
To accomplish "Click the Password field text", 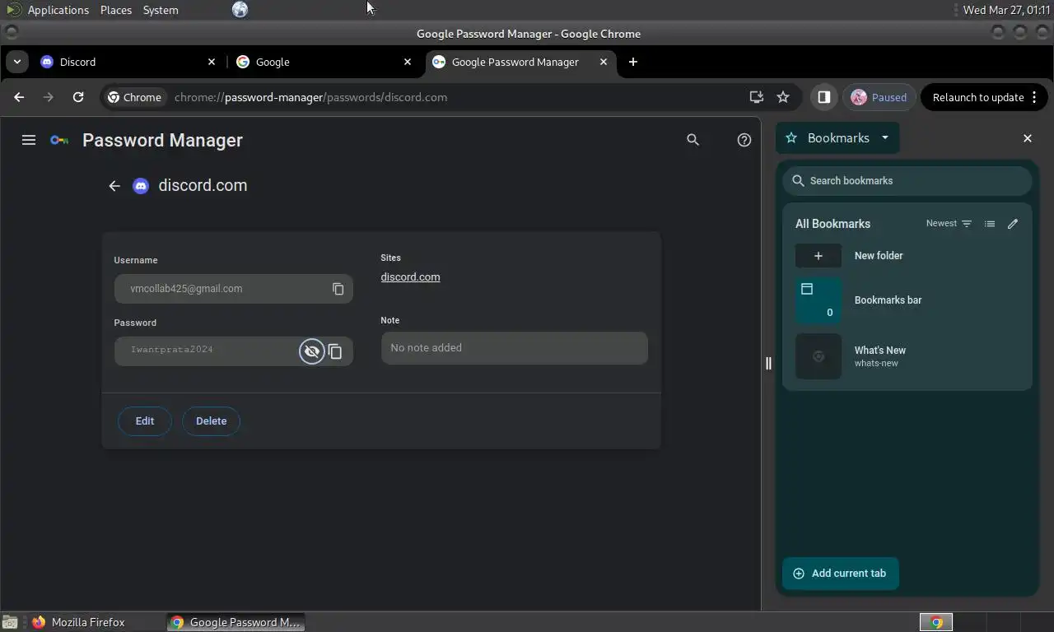I will pyautogui.click(x=171, y=350).
